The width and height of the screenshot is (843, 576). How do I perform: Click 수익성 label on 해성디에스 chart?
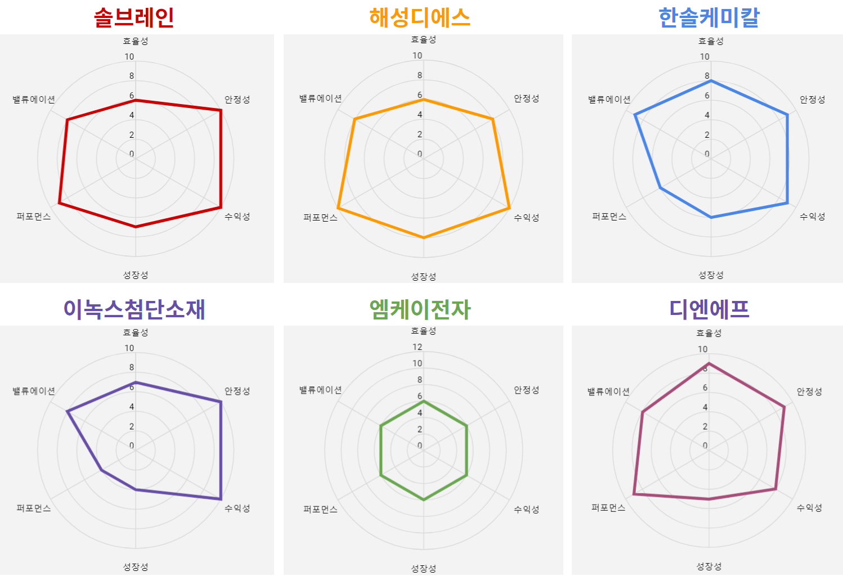(x=526, y=218)
